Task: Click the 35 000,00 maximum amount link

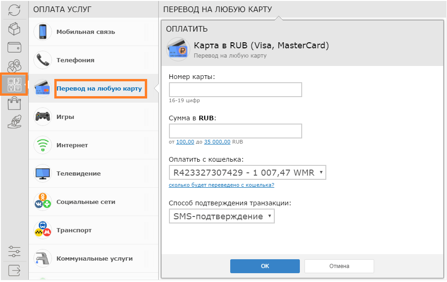Action: [x=217, y=142]
